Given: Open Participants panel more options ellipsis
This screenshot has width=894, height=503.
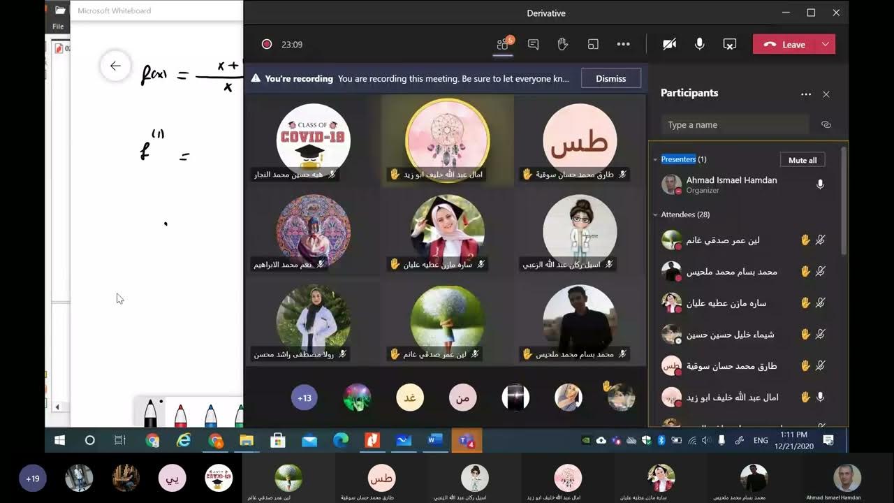Looking at the screenshot, I should (806, 94).
